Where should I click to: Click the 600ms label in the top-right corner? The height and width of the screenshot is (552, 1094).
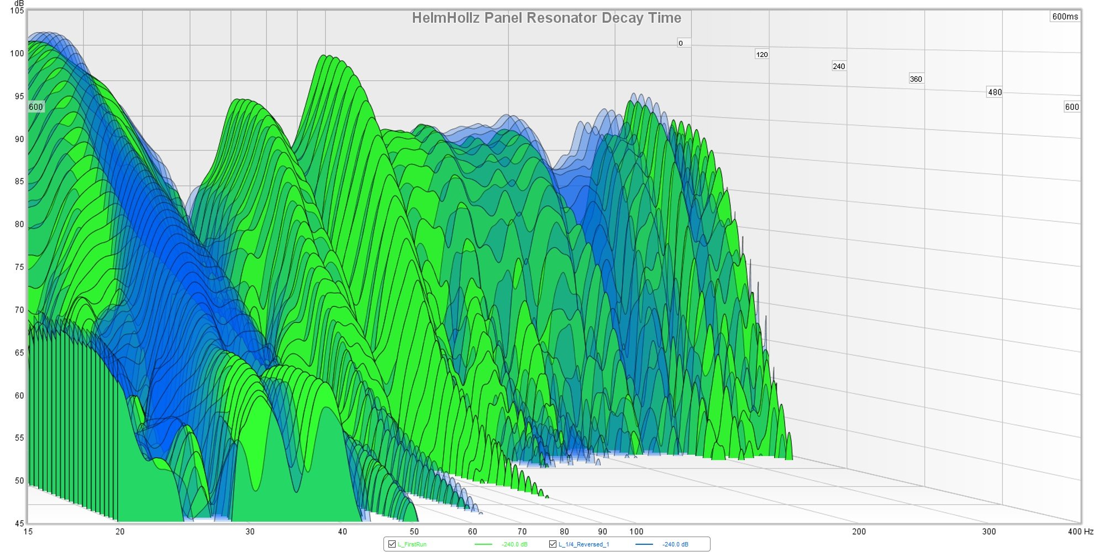click(1065, 17)
